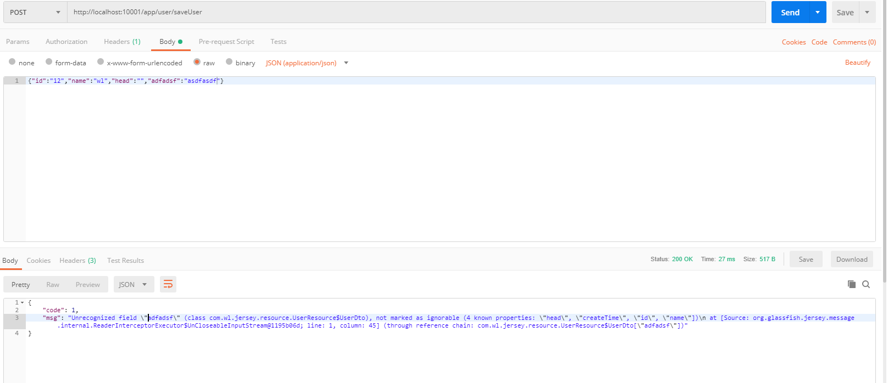Click the 517 B response size

tap(767, 259)
